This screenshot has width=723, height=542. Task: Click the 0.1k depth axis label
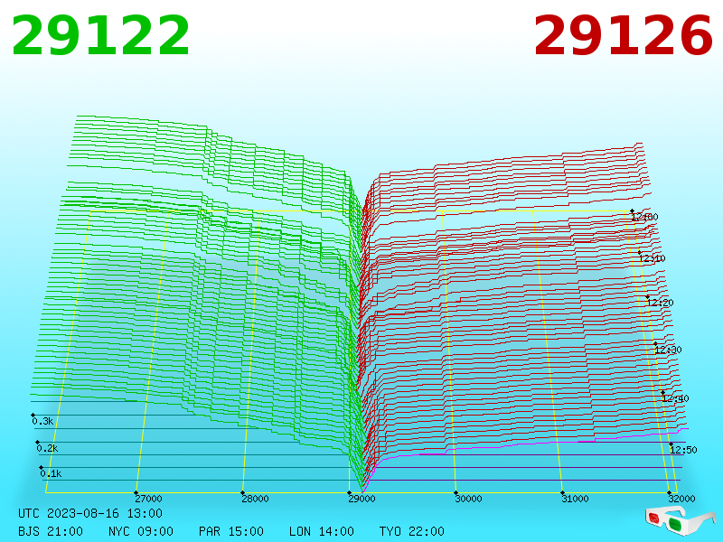pos(51,473)
